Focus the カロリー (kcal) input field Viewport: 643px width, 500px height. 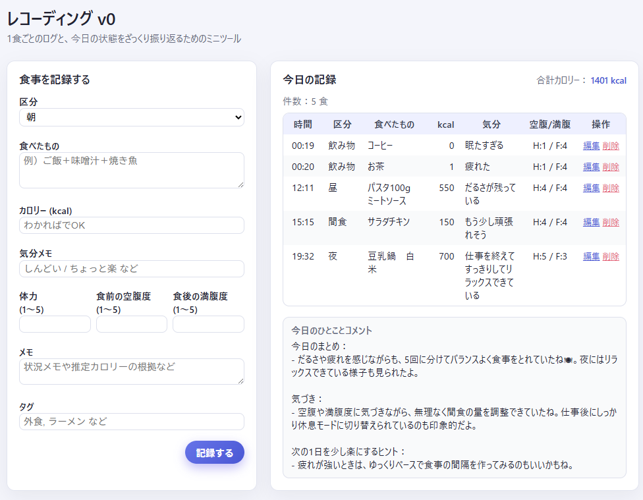coord(132,225)
